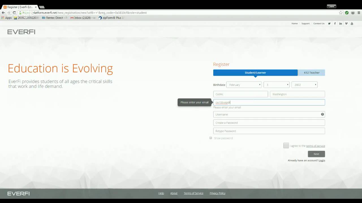Image resolution: width=362 pixels, height=203 pixels.
Task: Open the birth month dropdown showing February
Action: click(x=244, y=85)
